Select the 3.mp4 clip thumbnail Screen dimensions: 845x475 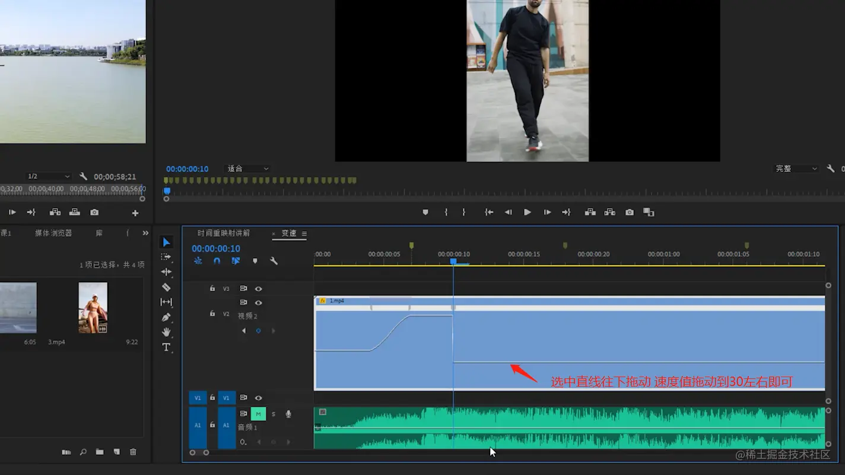click(x=93, y=307)
